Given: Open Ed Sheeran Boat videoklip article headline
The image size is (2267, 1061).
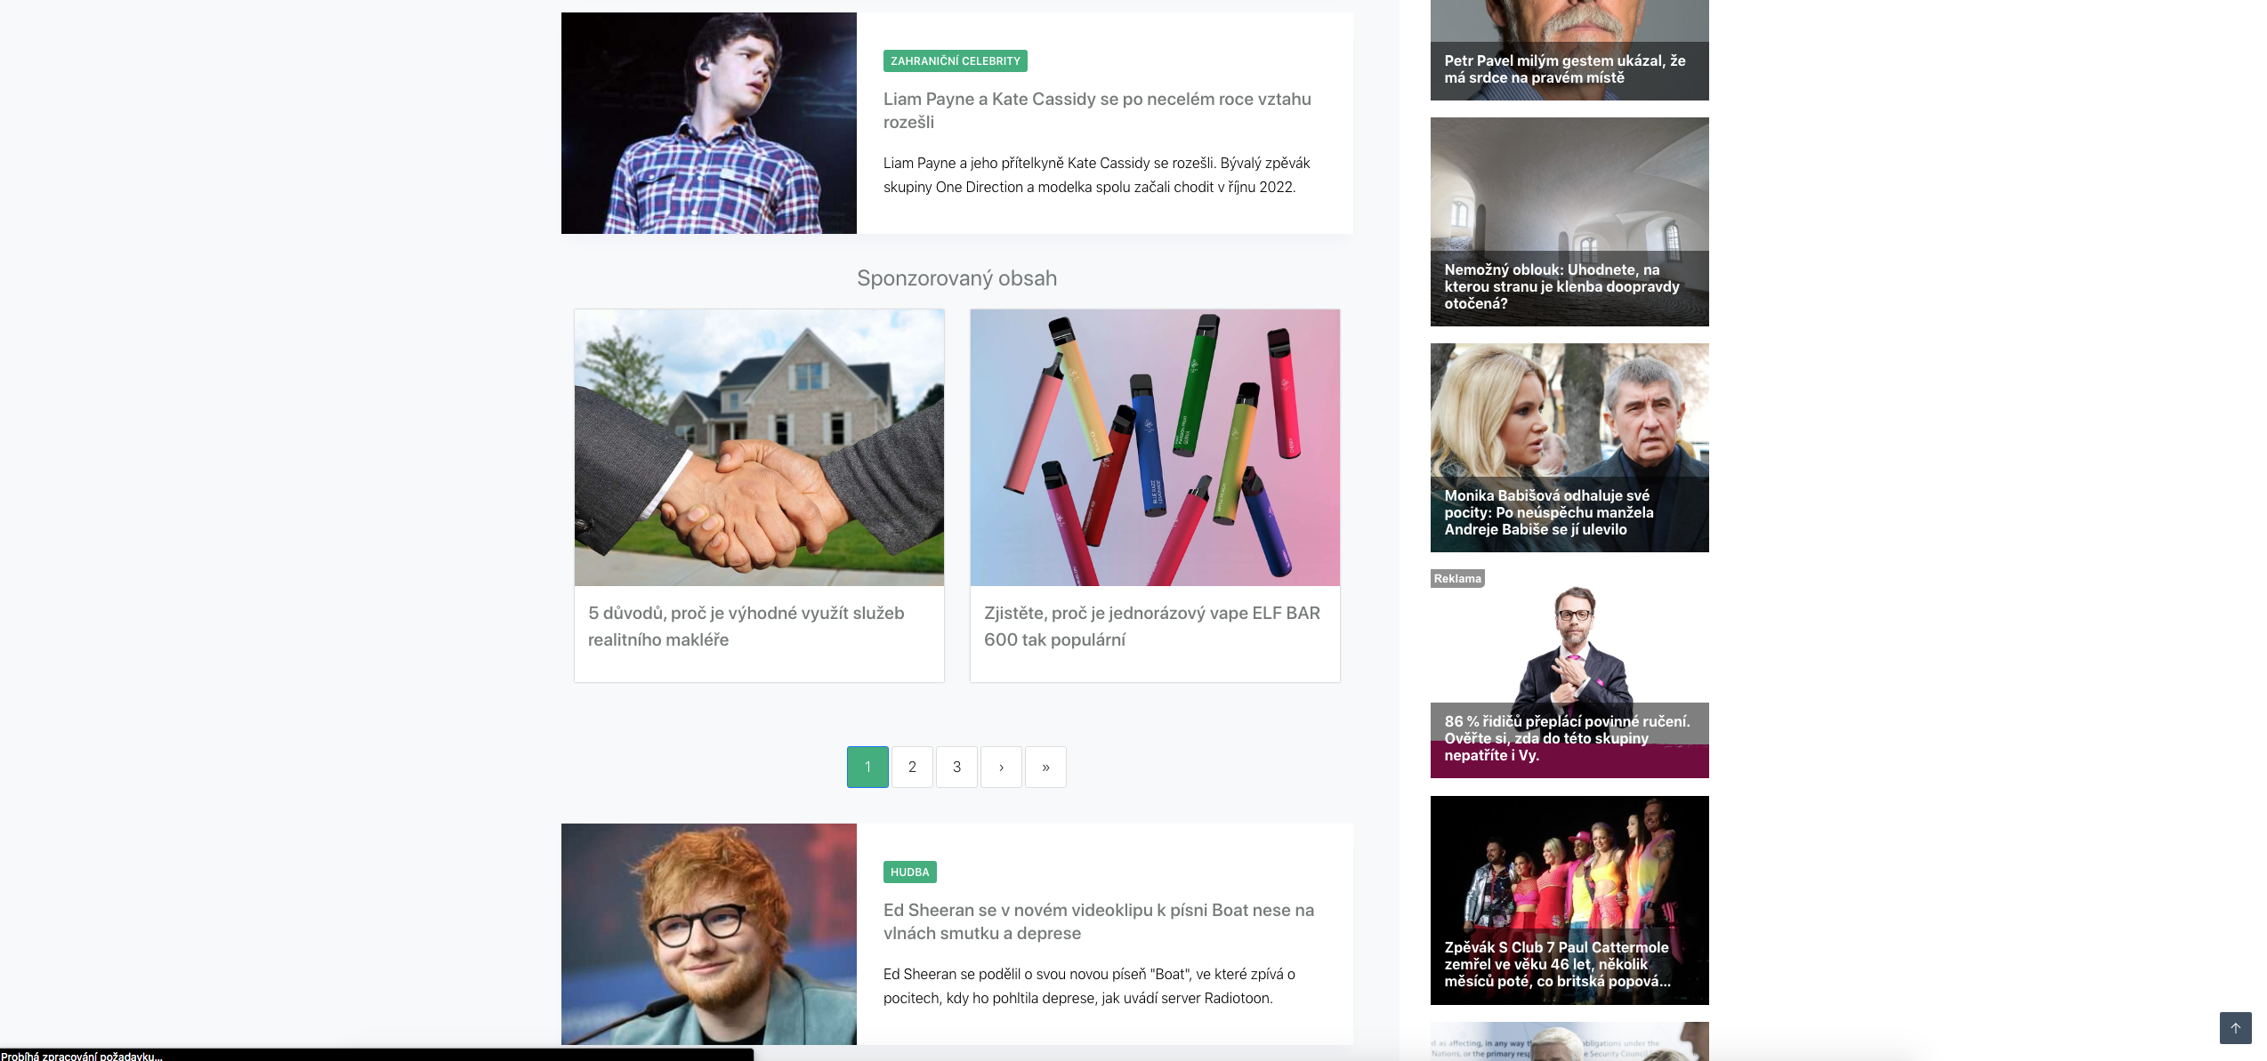Looking at the screenshot, I should point(1099,921).
